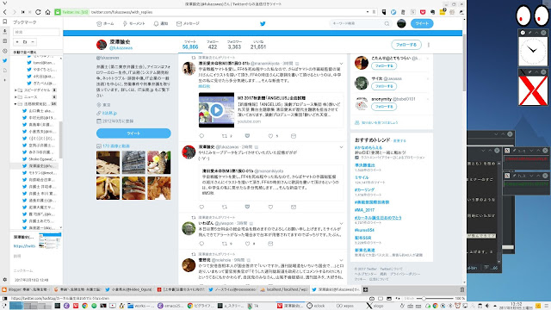Viewport: 551px width, 310px height.
Task: Open the Notes panel icon
Action: tap(4, 41)
